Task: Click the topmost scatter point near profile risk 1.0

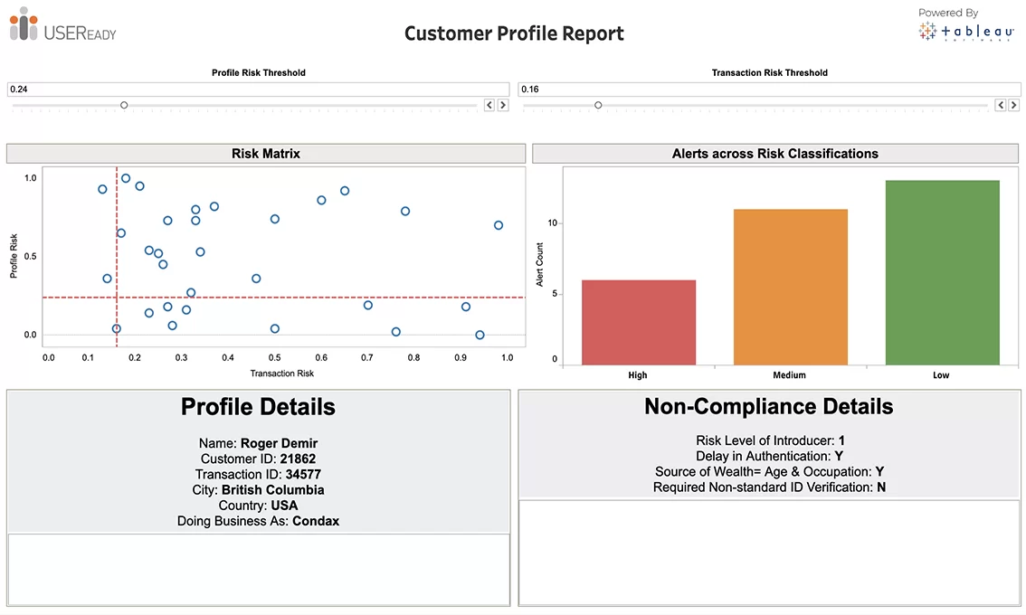Action: (126, 178)
